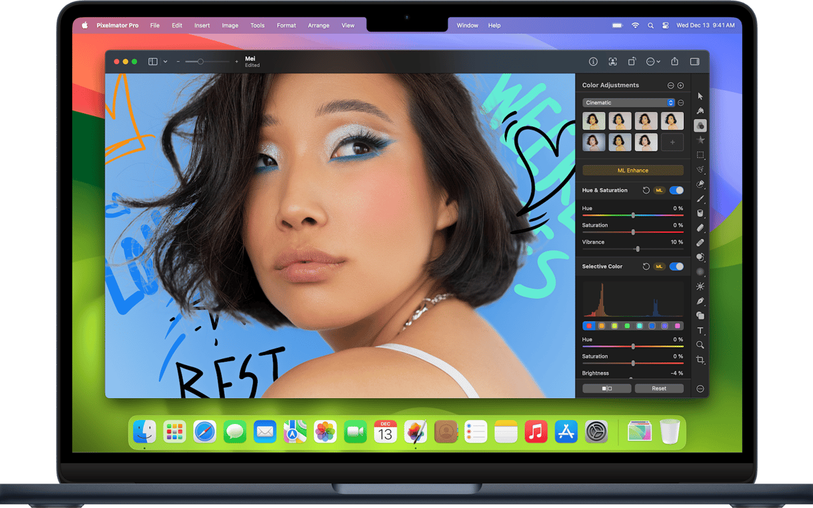
Task: Select the Effects star tool
Action: [x=700, y=140]
